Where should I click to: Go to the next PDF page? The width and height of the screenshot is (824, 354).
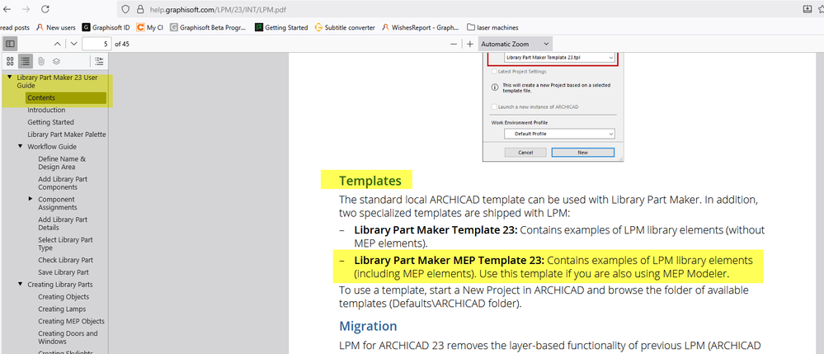74,45
